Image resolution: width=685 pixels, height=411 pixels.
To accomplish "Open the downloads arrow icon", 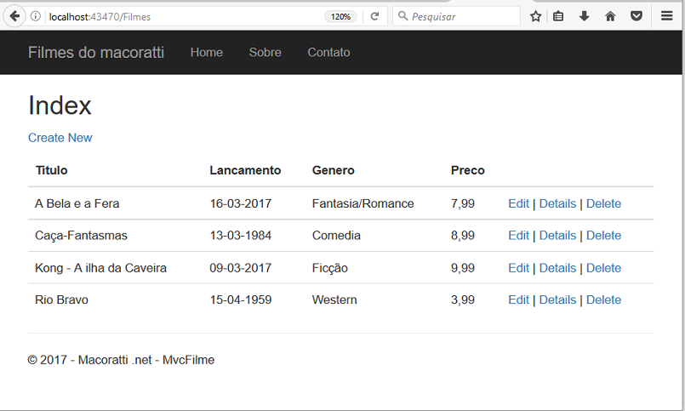I will point(584,17).
